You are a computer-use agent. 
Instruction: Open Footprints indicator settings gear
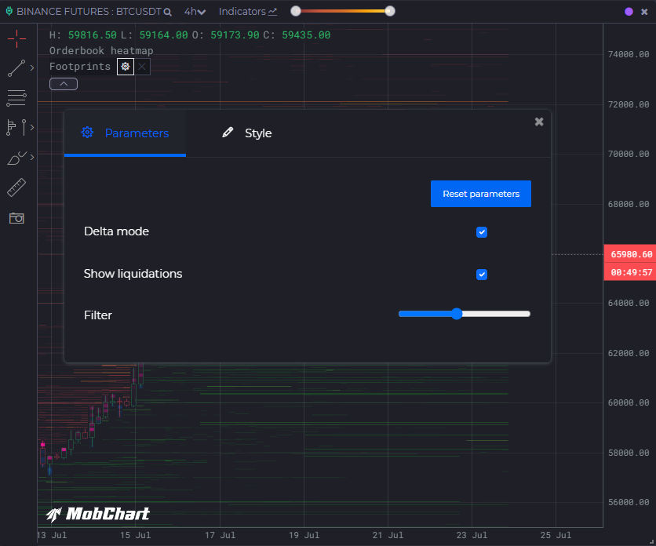pyautogui.click(x=125, y=67)
